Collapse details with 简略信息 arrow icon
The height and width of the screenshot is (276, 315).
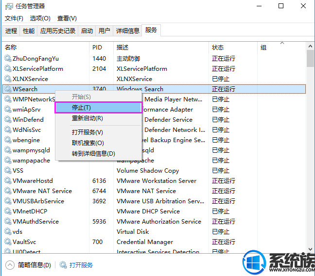[x=10, y=265]
